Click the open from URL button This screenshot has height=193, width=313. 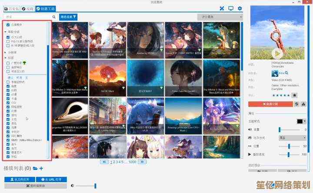tap(51, 179)
